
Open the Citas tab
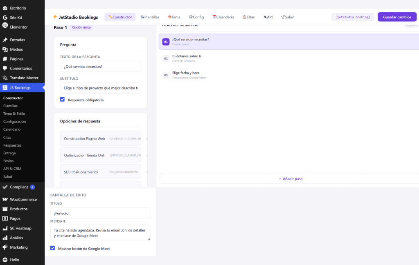click(248, 17)
